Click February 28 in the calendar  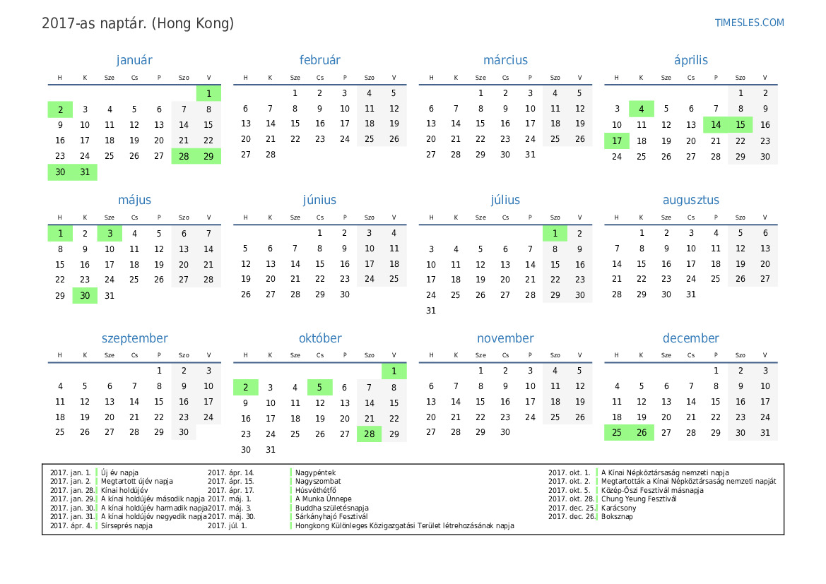tap(270, 154)
